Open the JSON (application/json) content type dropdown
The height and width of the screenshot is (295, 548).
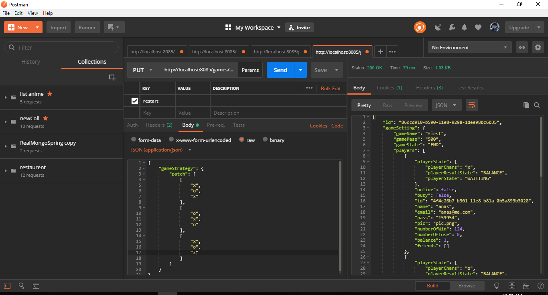[161, 150]
